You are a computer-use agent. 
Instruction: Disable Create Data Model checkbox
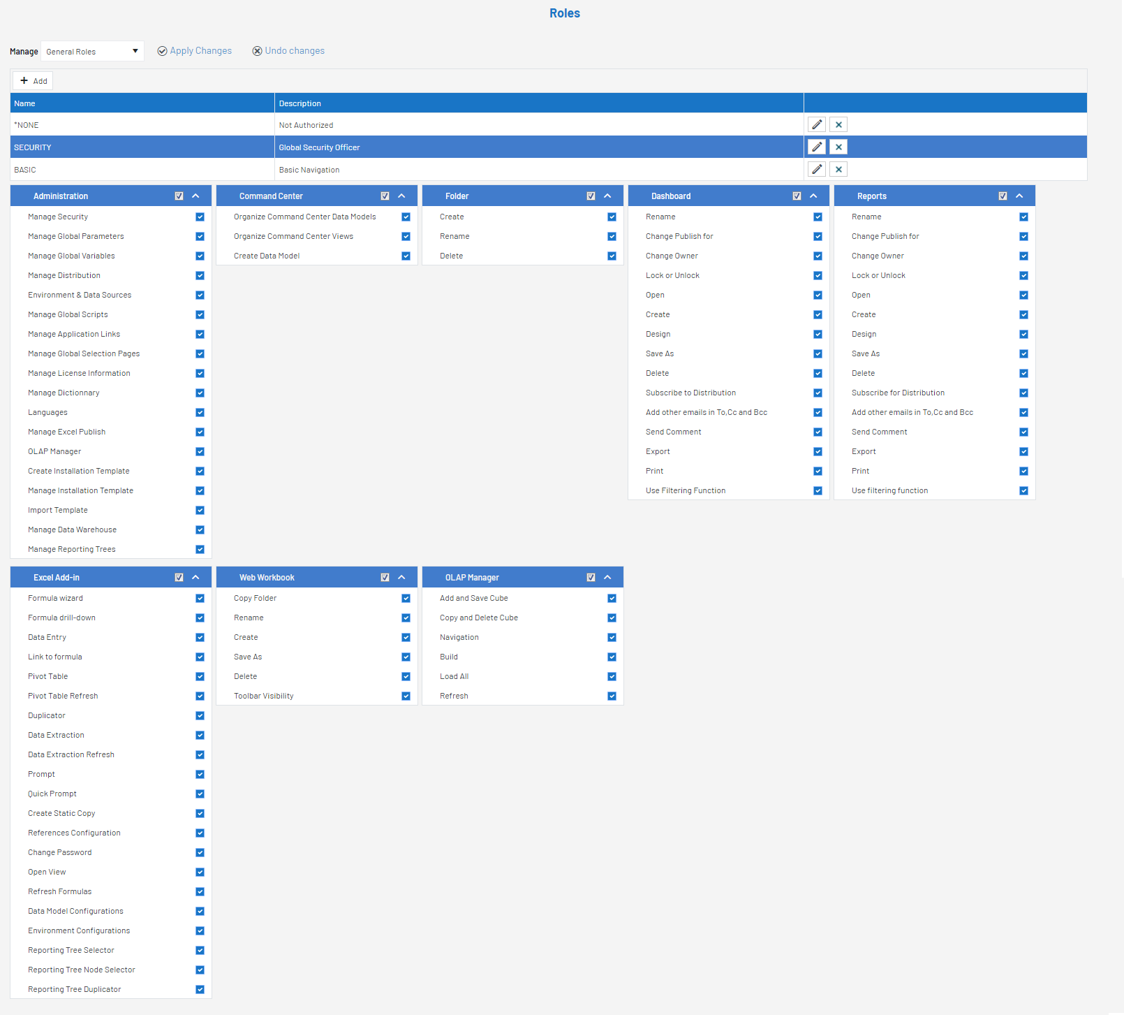coord(406,256)
